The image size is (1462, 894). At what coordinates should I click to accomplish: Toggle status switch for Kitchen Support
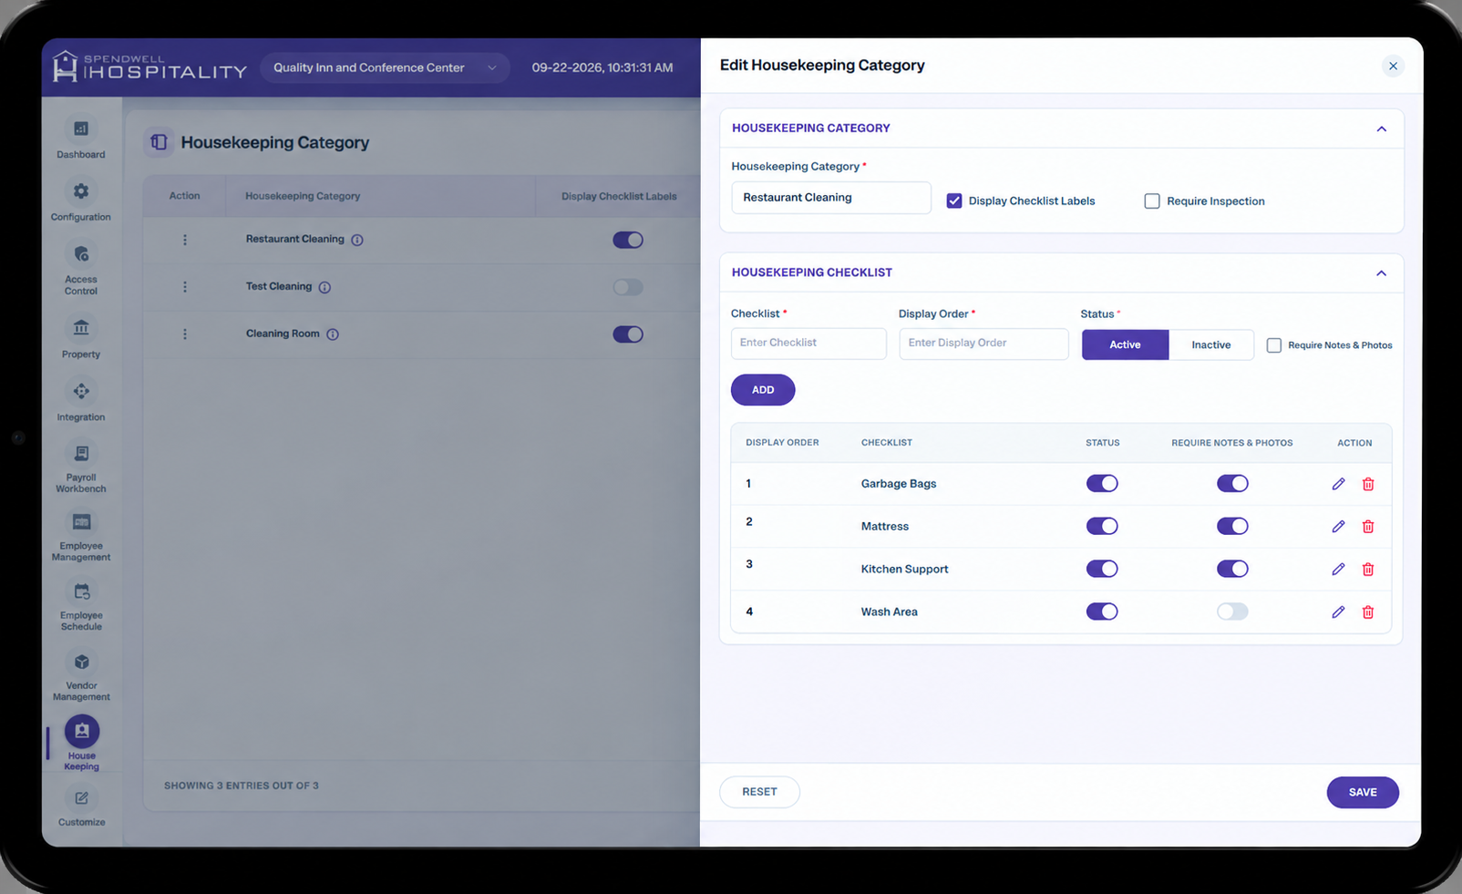[1102, 570]
